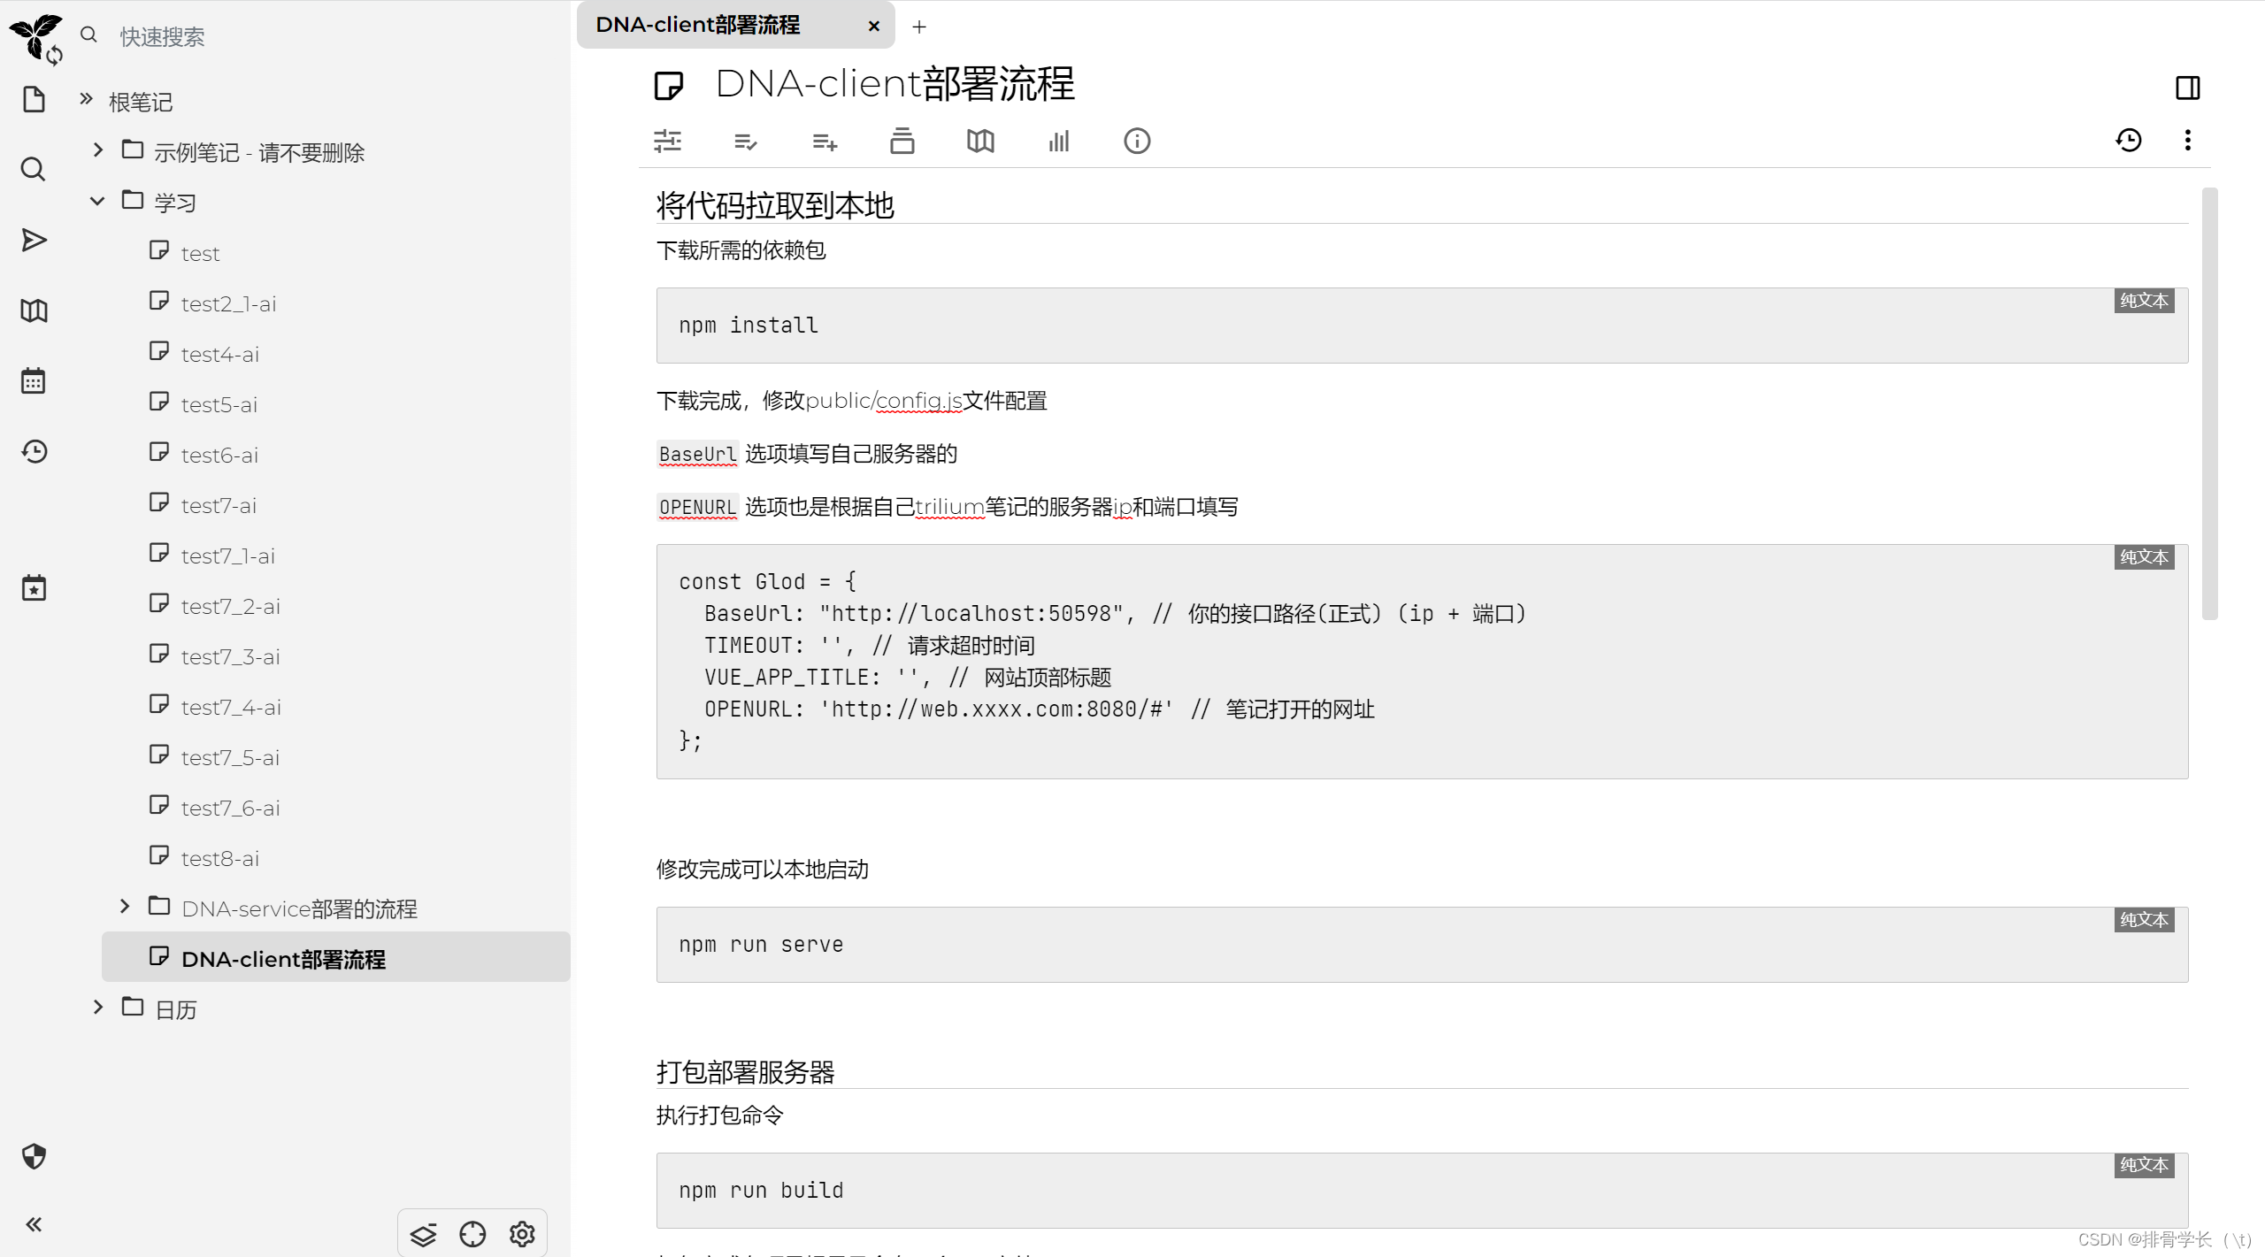Open the test2_1-ai note
Viewport: 2265px width, 1257px height.
click(x=228, y=304)
